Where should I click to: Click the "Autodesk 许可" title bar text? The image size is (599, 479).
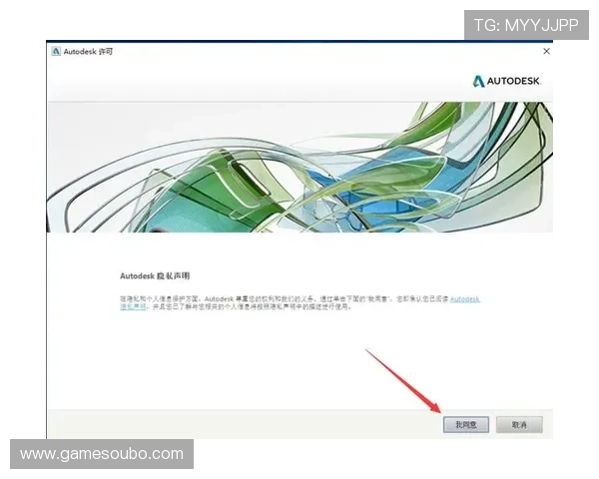click(x=88, y=51)
